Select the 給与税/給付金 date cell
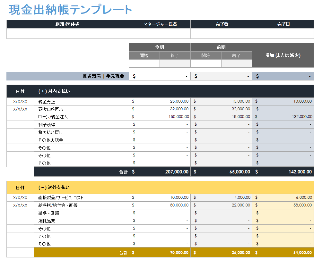This screenshot has height=260, width=322. tap(20, 205)
